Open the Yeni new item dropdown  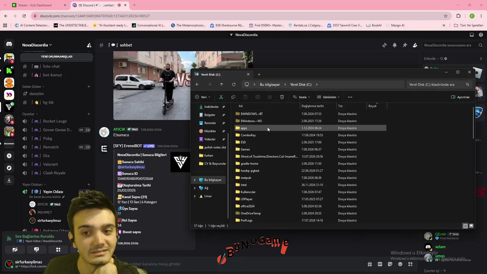[202, 97]
